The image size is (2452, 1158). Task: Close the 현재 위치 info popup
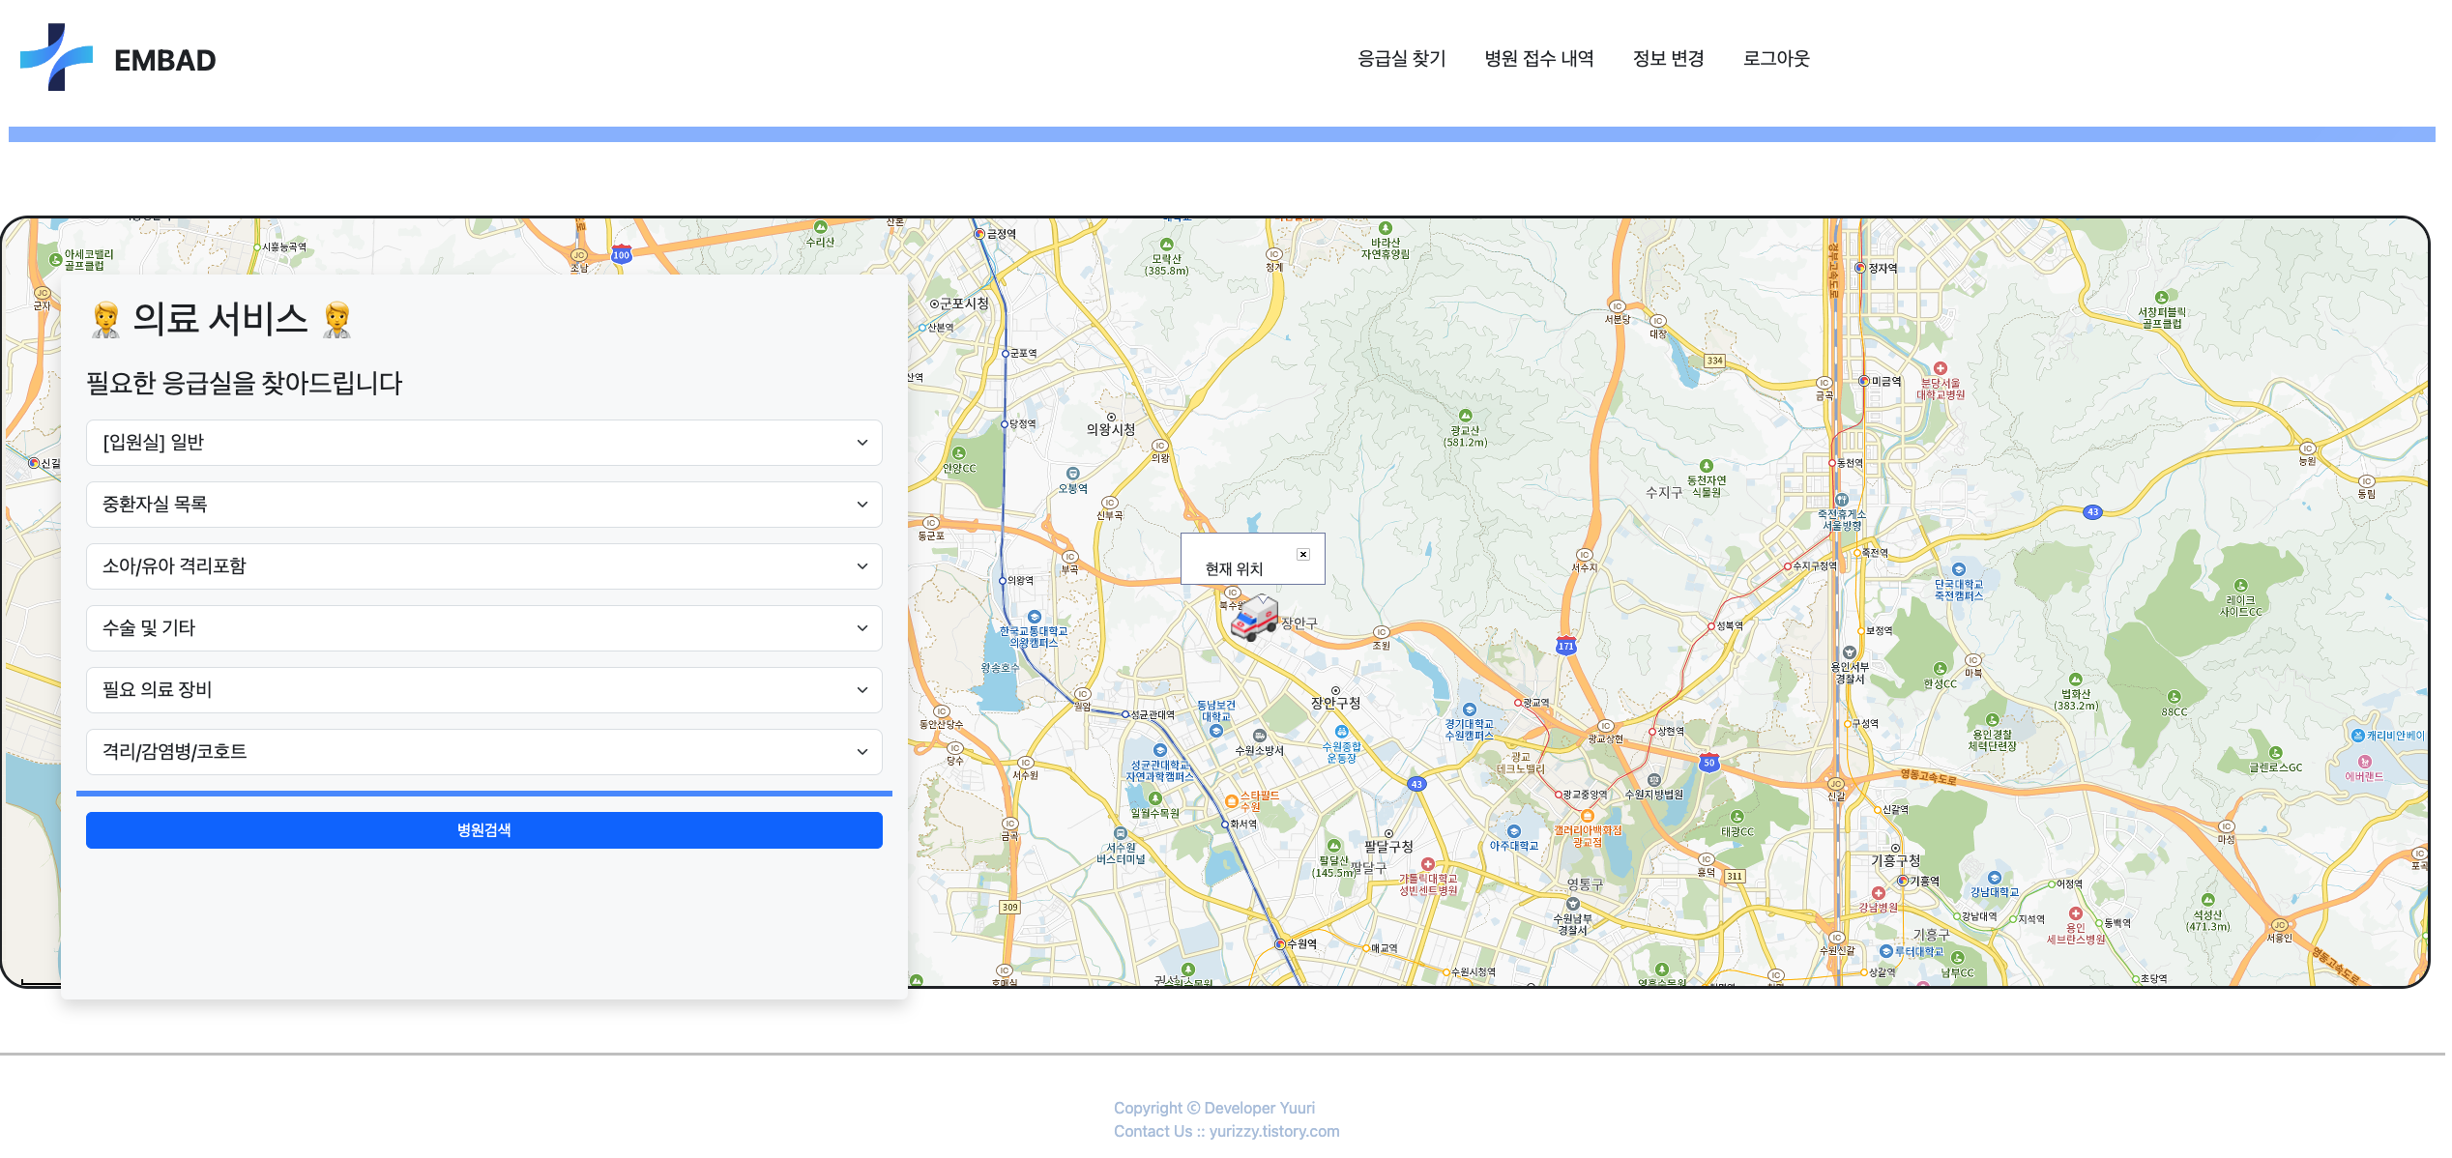tap(1302, 554)
